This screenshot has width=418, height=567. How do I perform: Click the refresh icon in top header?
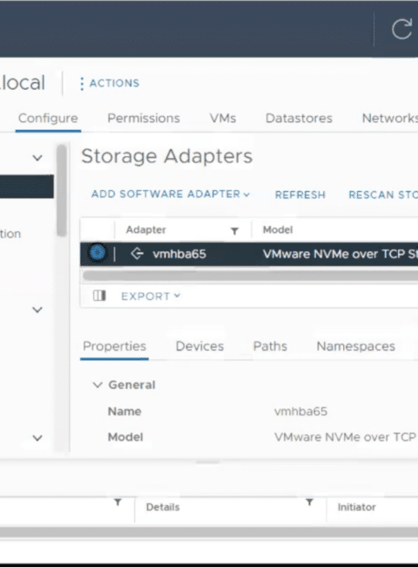point(401,29)
